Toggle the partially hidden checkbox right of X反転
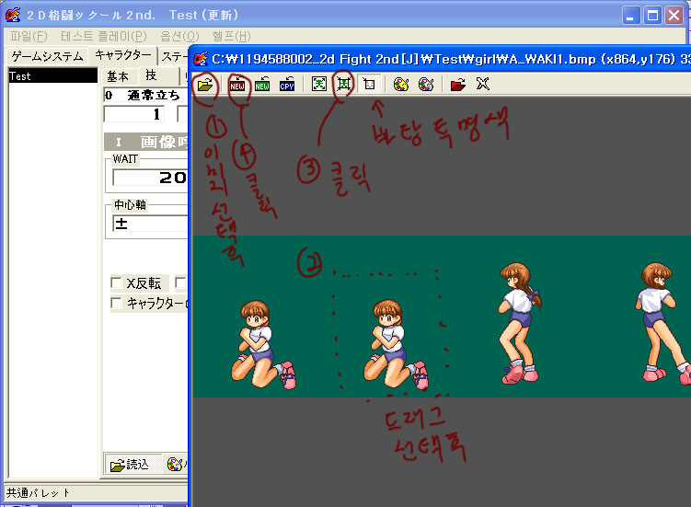 tap(180, 283)
